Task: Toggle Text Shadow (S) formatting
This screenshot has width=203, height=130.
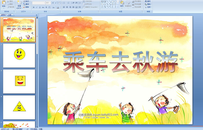Action: pos(46,7)
